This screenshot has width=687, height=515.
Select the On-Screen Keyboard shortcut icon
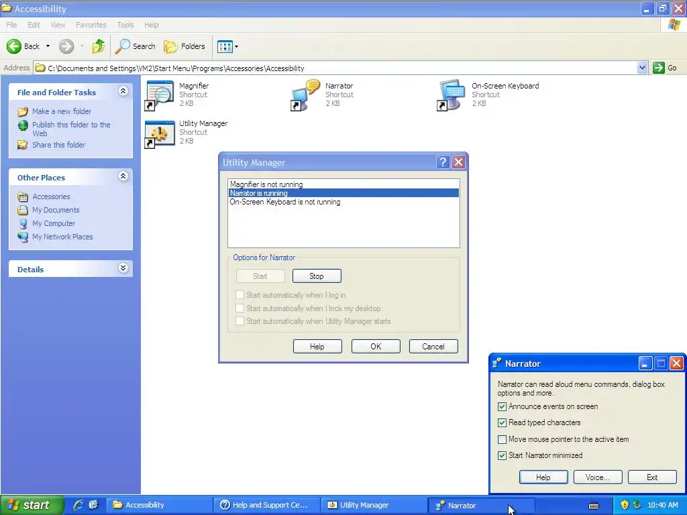pyautogui.click(x=452, y=95)
